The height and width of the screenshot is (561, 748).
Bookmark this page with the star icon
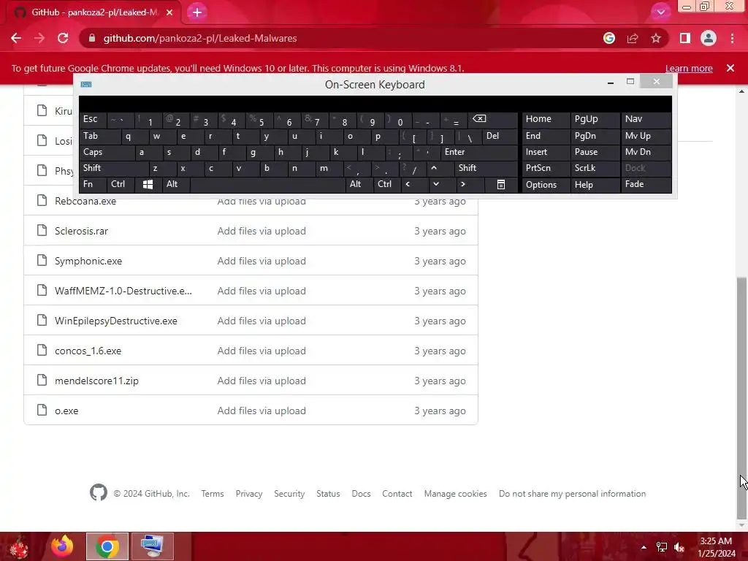click(x=656, y=38)
